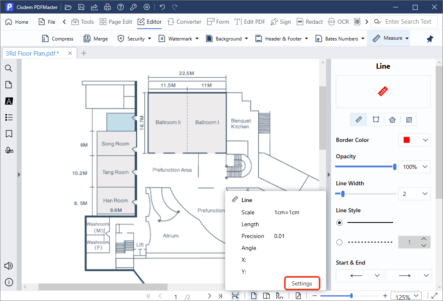Click red Border Color swatch
The width and height of the screenshot is (443, 301).
407,140
